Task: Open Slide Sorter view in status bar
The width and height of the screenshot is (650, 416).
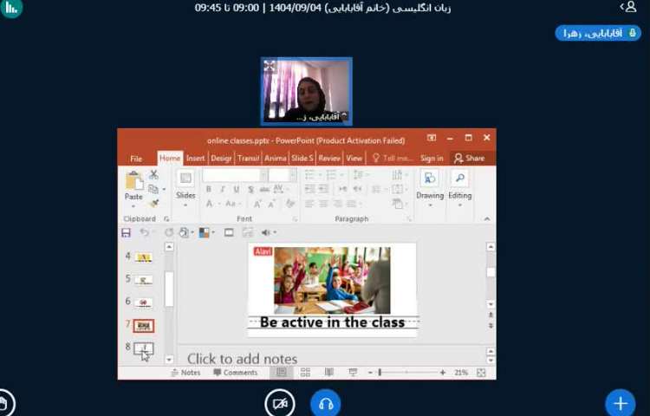Action: [x=305, y=373]
